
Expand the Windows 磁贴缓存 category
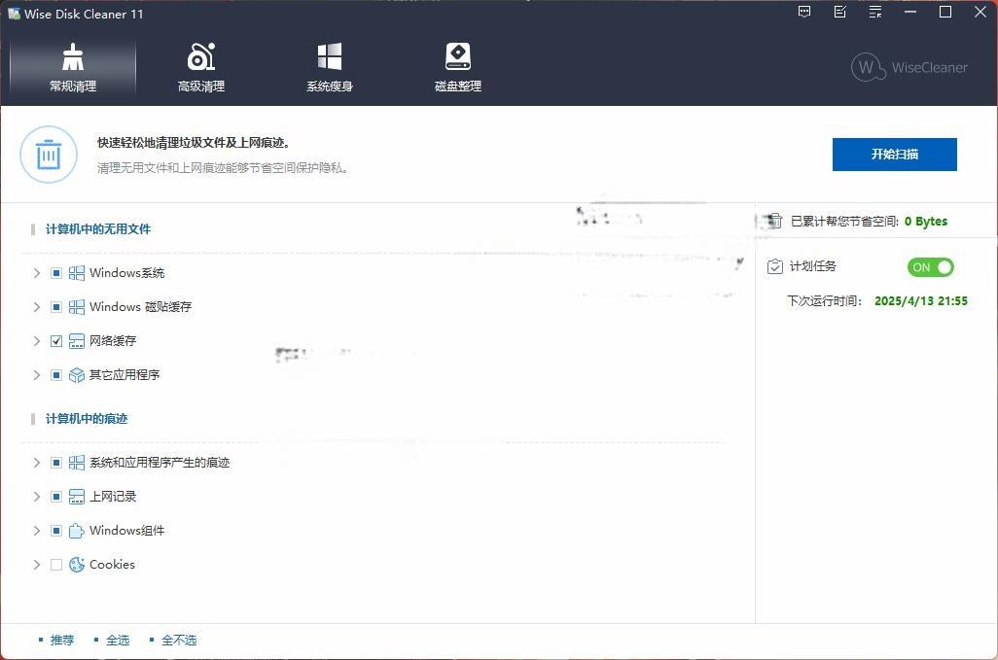point(36,307)
